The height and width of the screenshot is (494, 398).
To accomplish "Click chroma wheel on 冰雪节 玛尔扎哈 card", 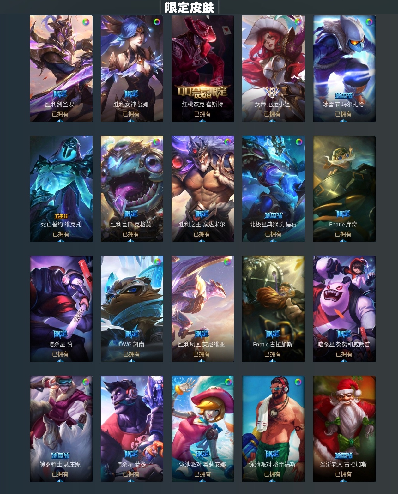I will click(x=369, y=22).
